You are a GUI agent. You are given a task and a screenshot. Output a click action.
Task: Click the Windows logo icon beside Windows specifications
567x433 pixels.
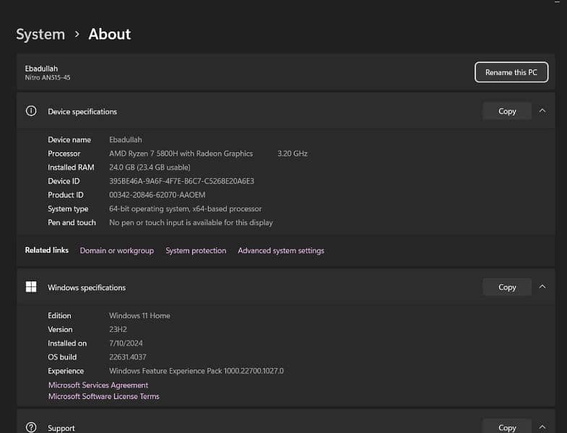pos(31,287)
